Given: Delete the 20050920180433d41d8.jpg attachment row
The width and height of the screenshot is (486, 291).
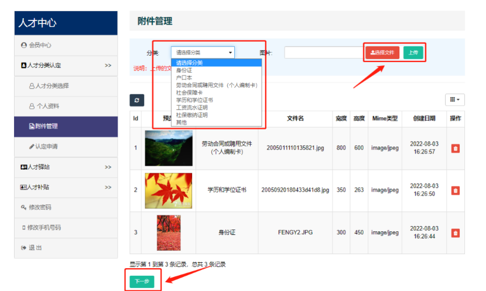Looking at the screenshot, I should pyautogui.click(x=456, y=191).
